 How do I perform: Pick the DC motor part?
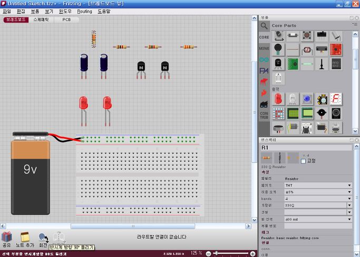pos(293,128)
